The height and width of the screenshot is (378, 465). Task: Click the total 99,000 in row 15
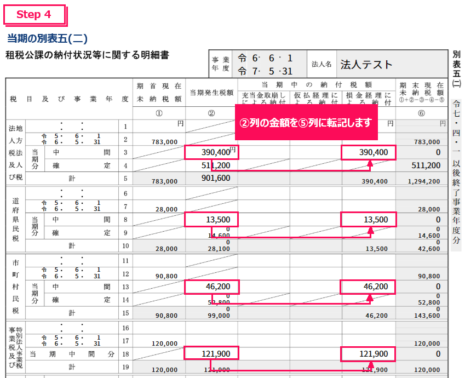coord(219,316)
